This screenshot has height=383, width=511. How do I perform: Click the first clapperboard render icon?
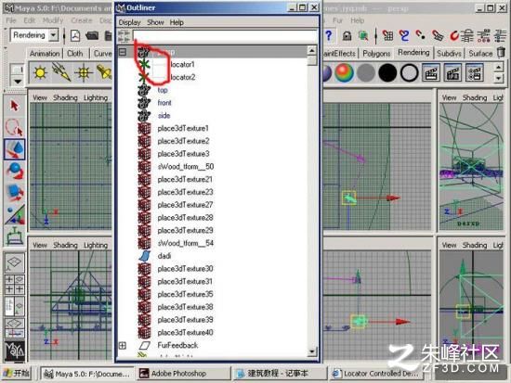pyautogui.click(x=431, y=72)
